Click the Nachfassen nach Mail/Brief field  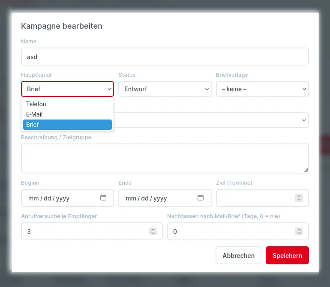click(x=238, y=231)
